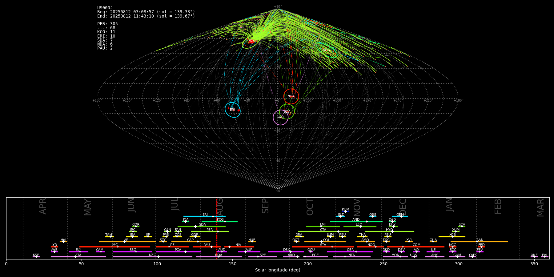
Task: Select the Beg: 20250812 03:08:57 line
Action: [146, 12]
